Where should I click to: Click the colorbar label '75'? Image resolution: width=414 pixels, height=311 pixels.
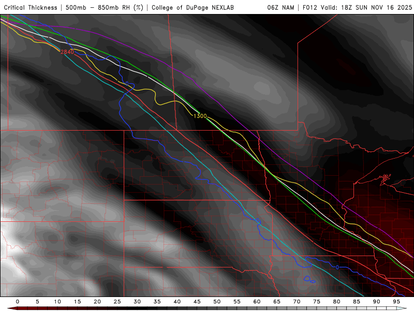point(317,302)
